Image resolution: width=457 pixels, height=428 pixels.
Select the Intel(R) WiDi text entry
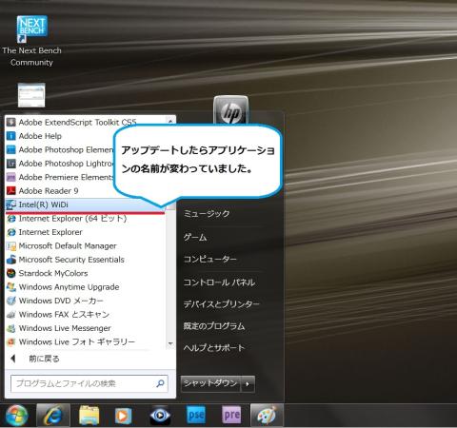click(x=44, y=204)
